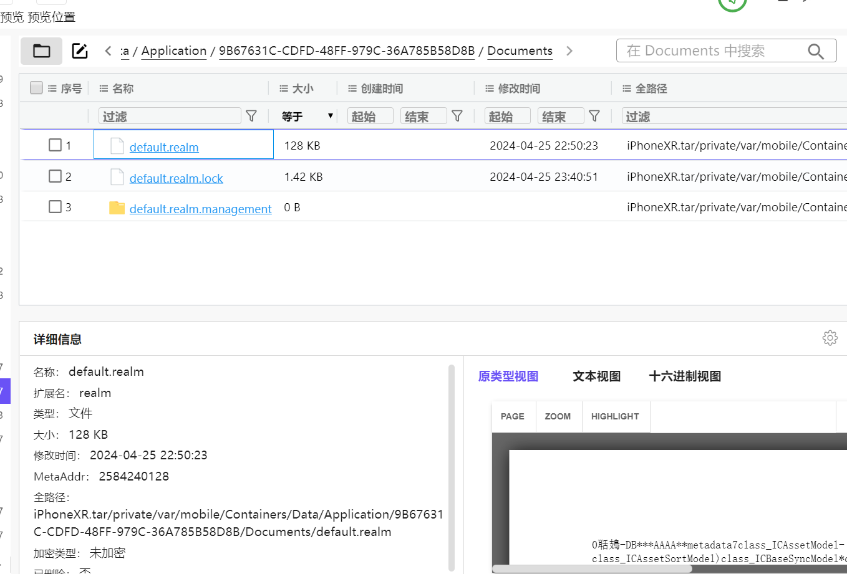
Task: Open the default.realm file link
Action: pos(164,147)
